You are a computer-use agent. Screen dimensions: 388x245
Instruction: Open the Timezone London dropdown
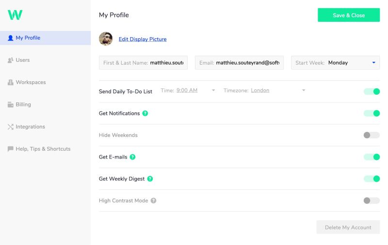click(x=303, y=90)
